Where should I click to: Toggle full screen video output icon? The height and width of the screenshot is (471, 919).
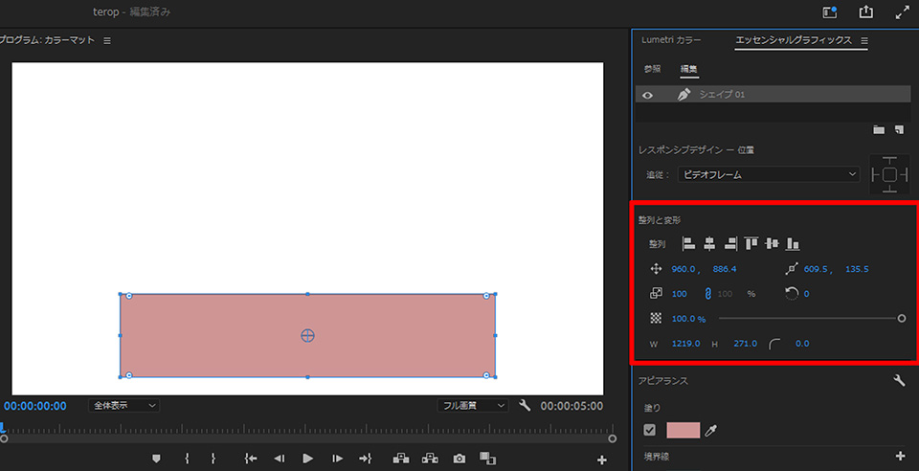[x=903, y=12]
